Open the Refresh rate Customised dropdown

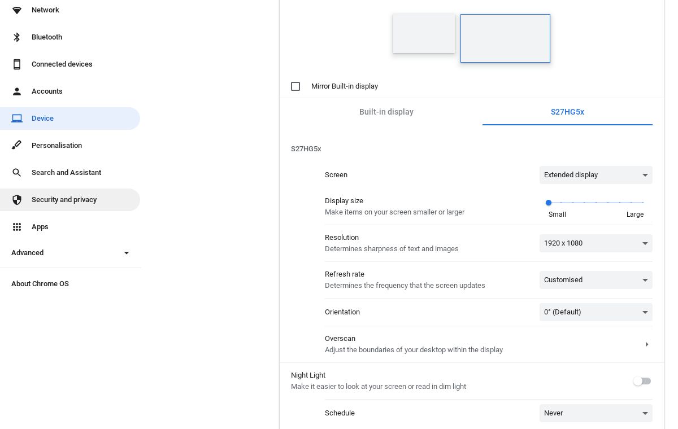coord(596,280)
